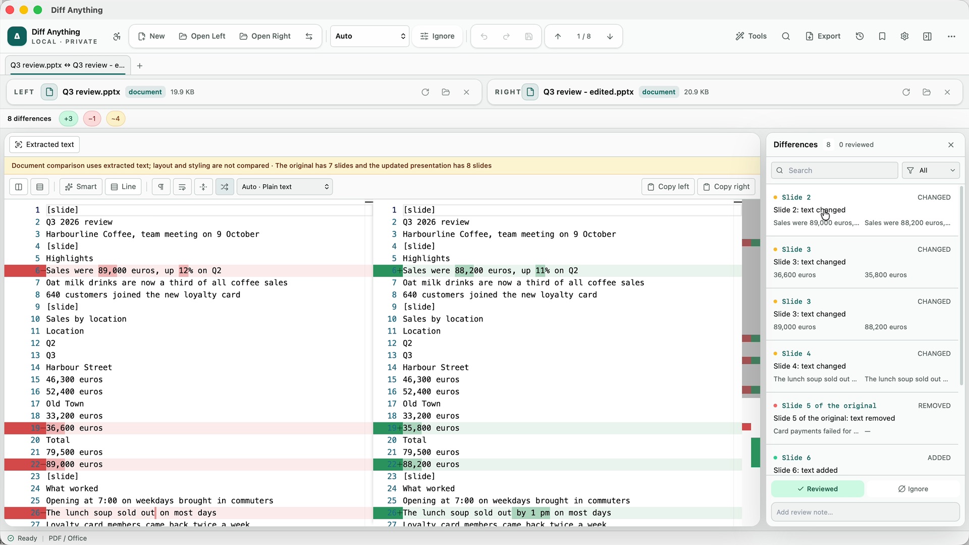Open the Auto · Plain text dropdown

click(285, 187)
